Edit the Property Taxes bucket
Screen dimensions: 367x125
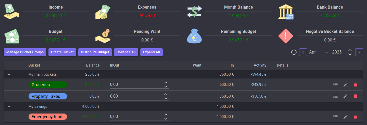(346, 96)
